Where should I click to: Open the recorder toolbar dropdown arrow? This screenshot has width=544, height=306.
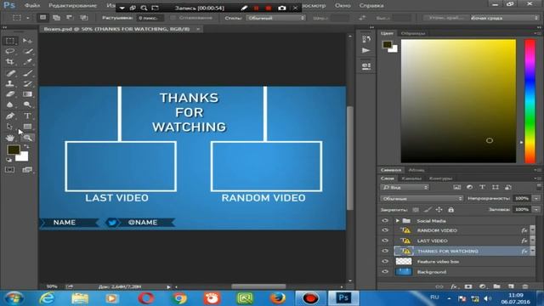click(x=122, y=8)
